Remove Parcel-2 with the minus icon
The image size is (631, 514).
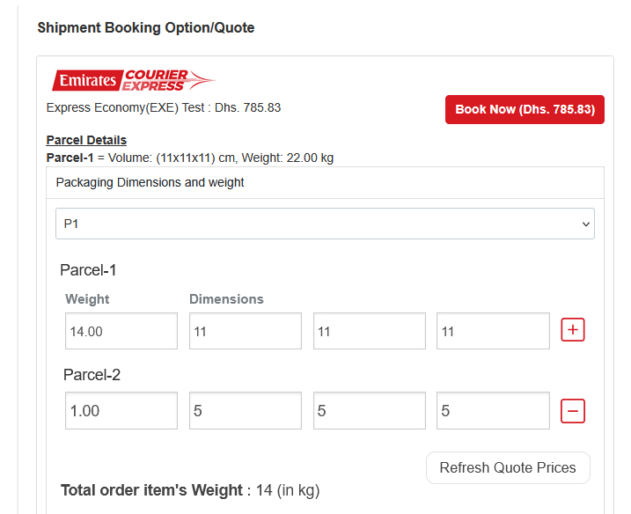(573, 410)
